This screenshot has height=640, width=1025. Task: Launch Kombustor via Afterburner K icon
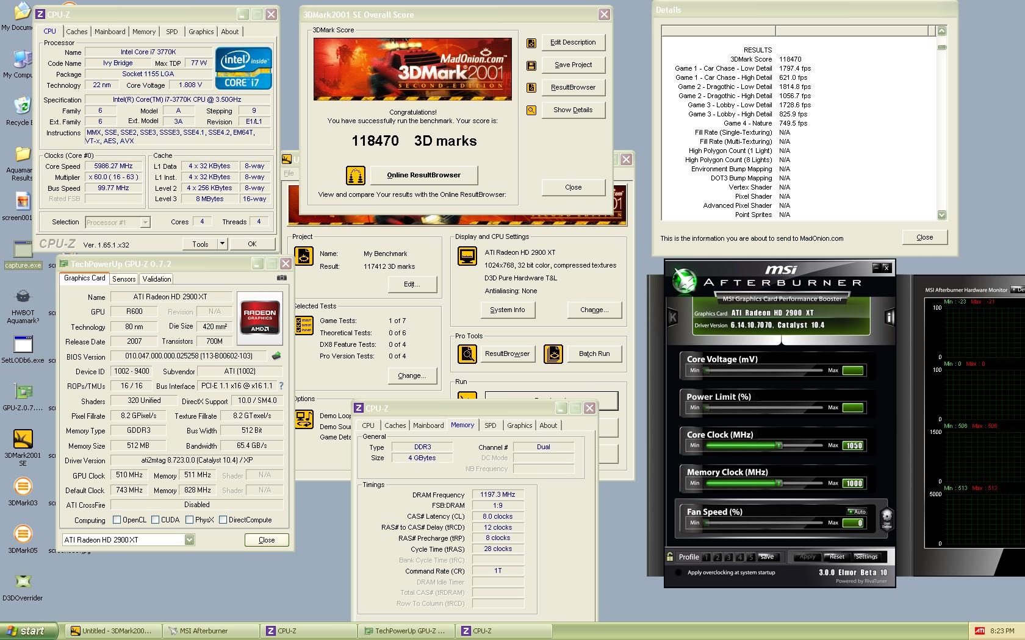673,317
